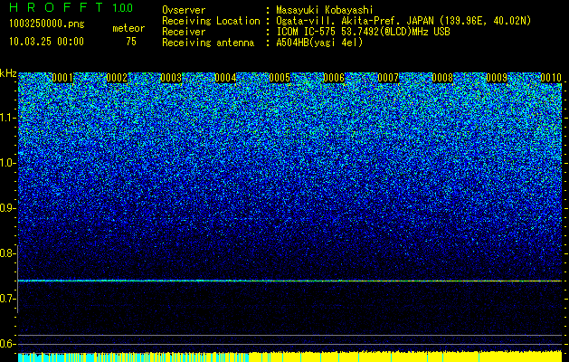Click the observer name Masayuki Kobayashi
Viewport: 569px width, 362px height.
point(324,10)
